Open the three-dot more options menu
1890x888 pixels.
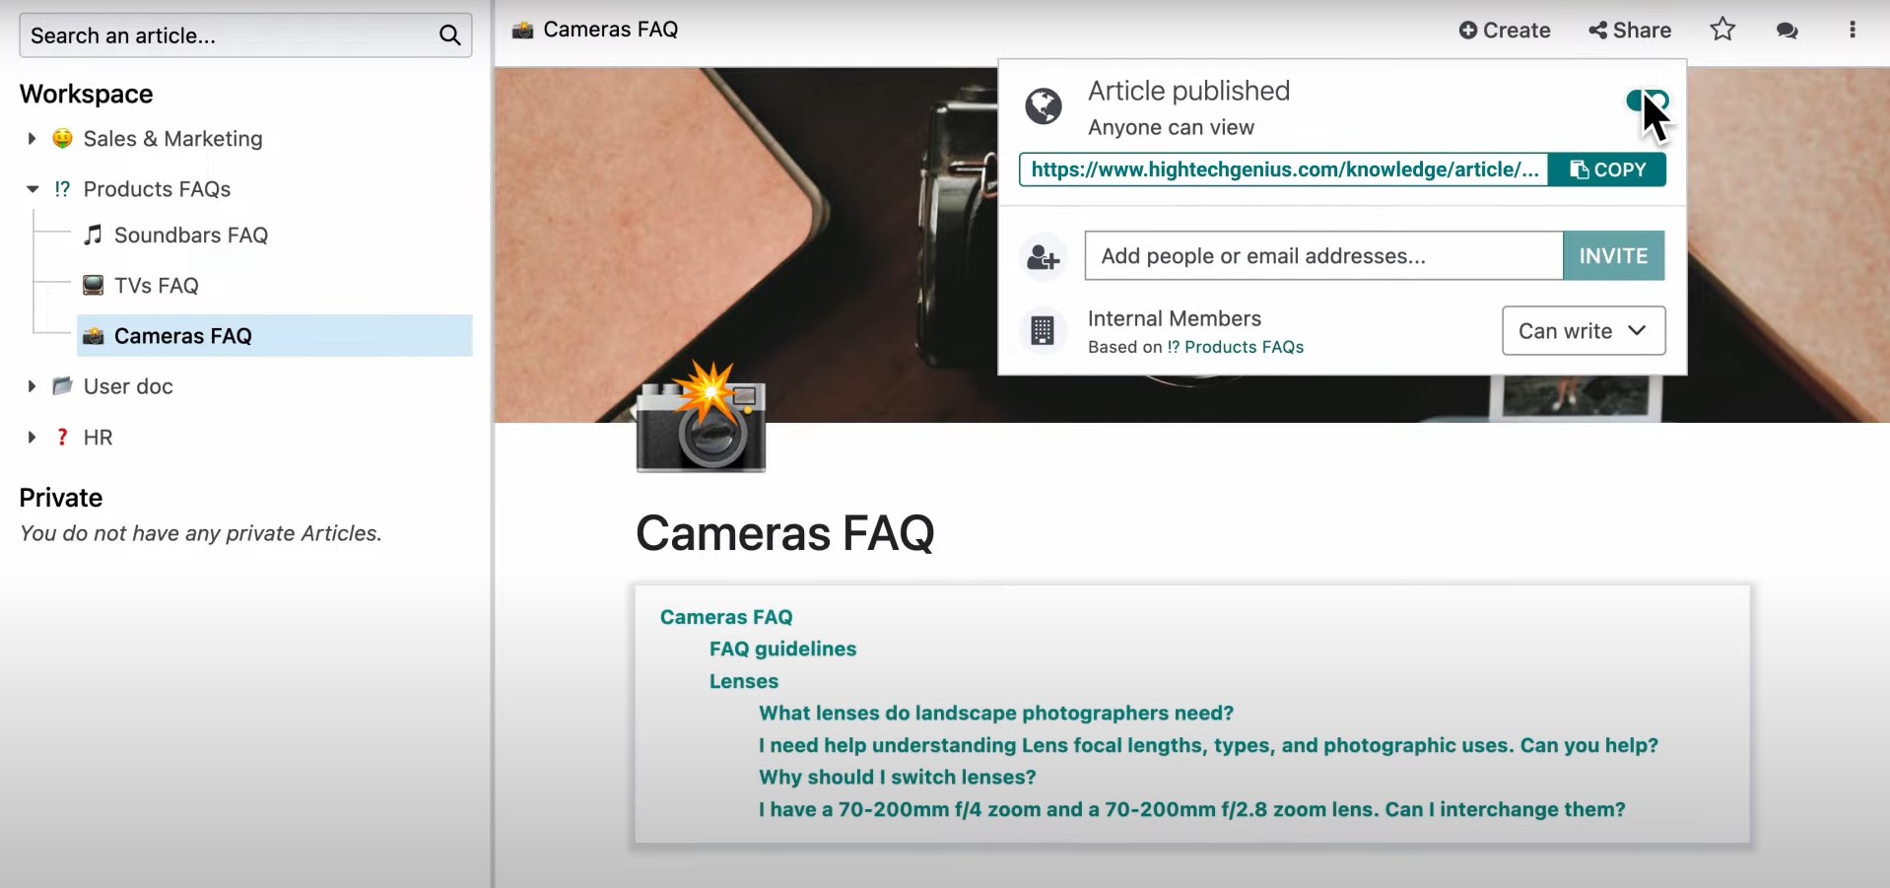pos(1853,30)
